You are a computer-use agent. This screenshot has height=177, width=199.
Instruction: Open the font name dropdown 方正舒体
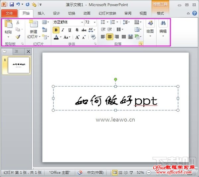coord(82,22)
